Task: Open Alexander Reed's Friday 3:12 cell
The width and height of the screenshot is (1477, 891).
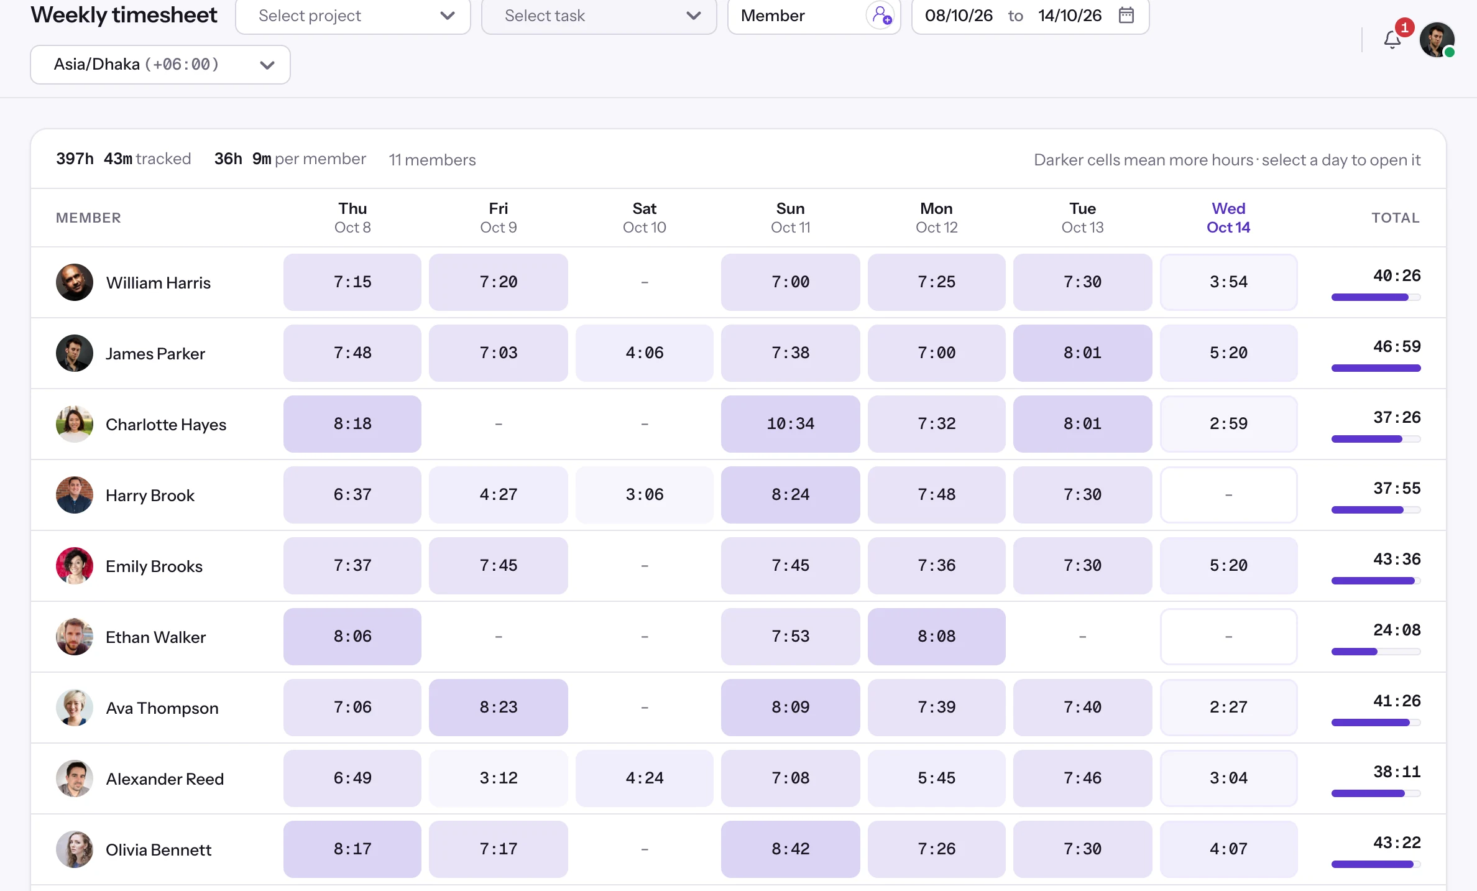Action: coord(499,778)
